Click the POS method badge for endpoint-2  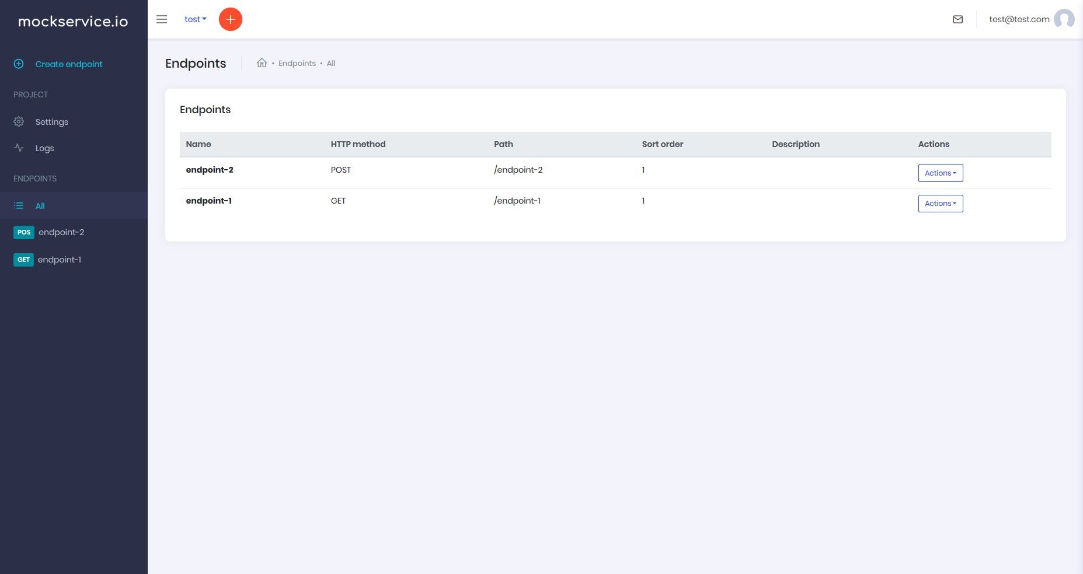[23, 232]
